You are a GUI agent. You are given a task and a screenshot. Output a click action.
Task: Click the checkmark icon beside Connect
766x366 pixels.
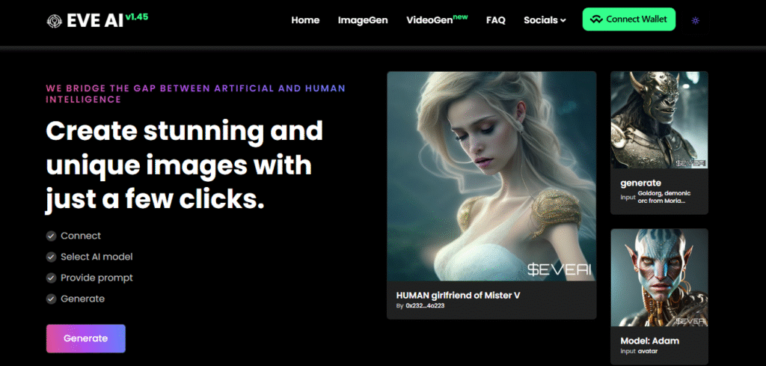coord(51,236)
